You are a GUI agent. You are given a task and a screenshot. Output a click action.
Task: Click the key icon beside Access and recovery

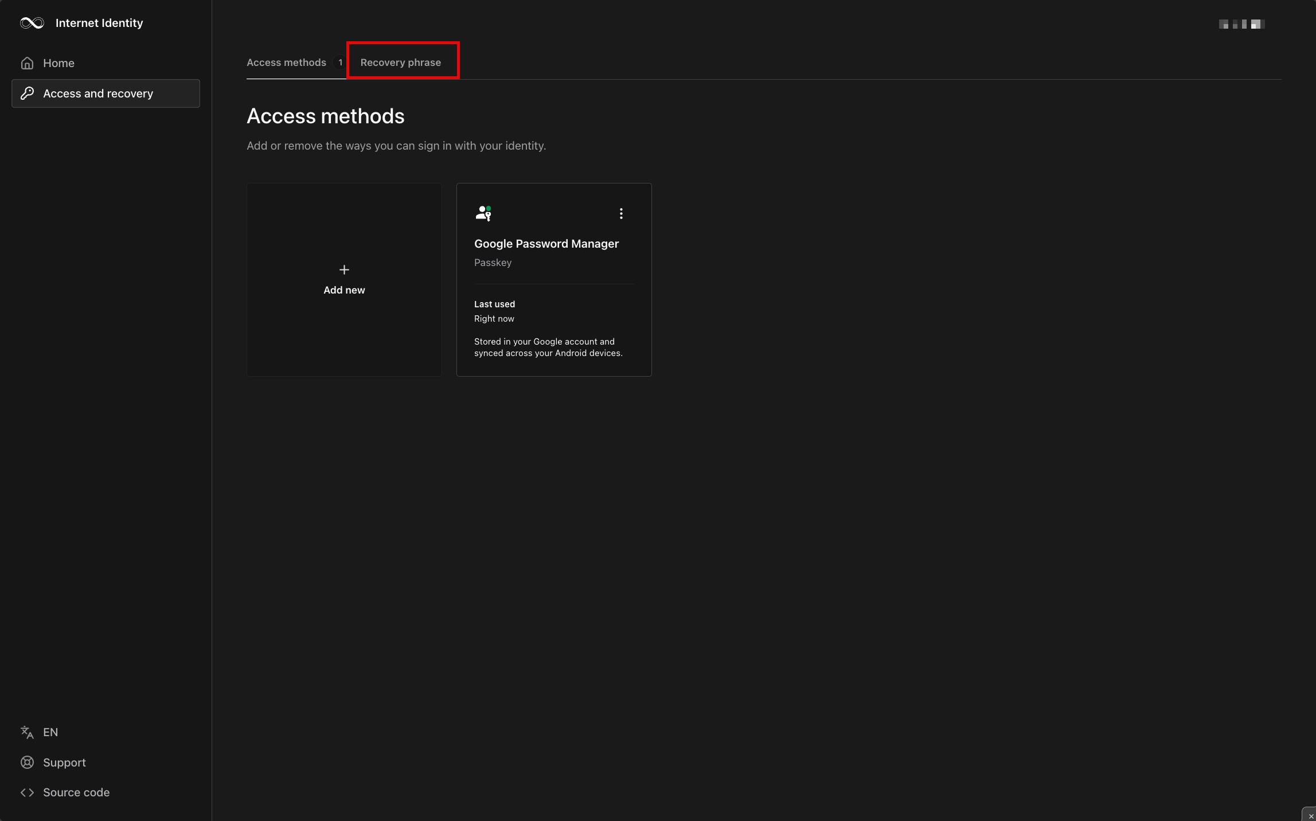click(x=27, y=93)
